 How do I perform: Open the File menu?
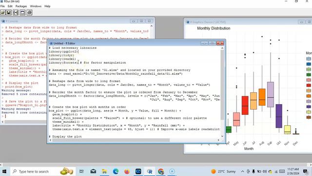point(2,6)
